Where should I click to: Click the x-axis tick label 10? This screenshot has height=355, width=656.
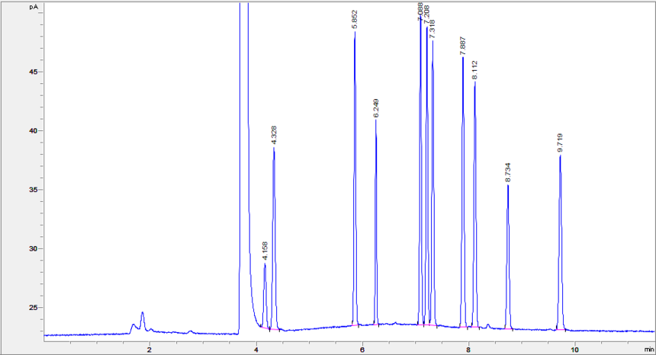pyautogui.click(x=575, y=349)
